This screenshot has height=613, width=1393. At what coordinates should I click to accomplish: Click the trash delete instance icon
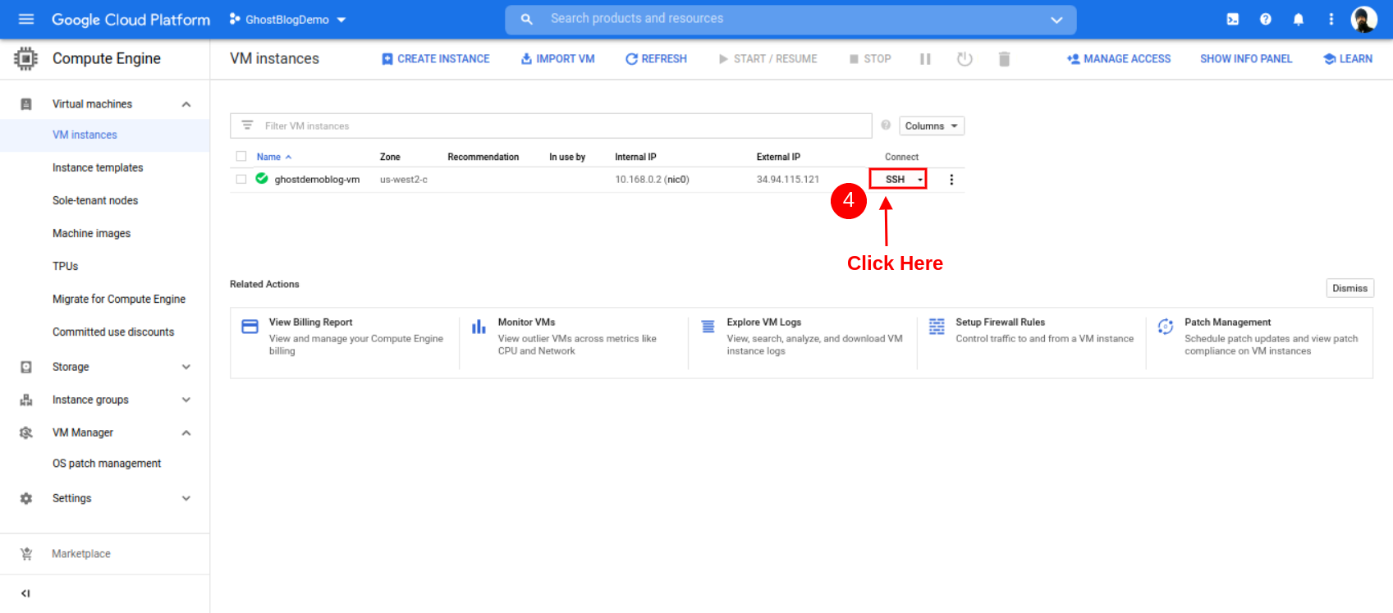tap(1004, 59)
